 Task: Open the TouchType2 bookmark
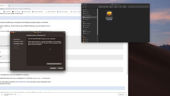pos(16,11)
